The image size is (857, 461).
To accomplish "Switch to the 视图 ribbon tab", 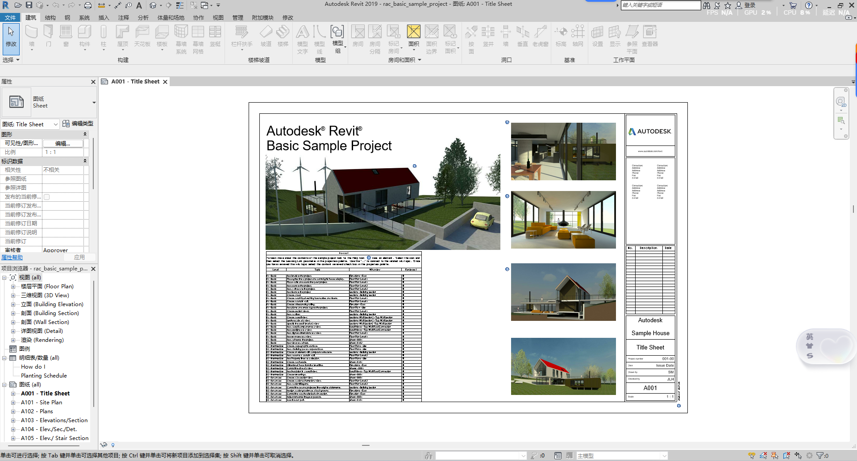I will point(218,17).
